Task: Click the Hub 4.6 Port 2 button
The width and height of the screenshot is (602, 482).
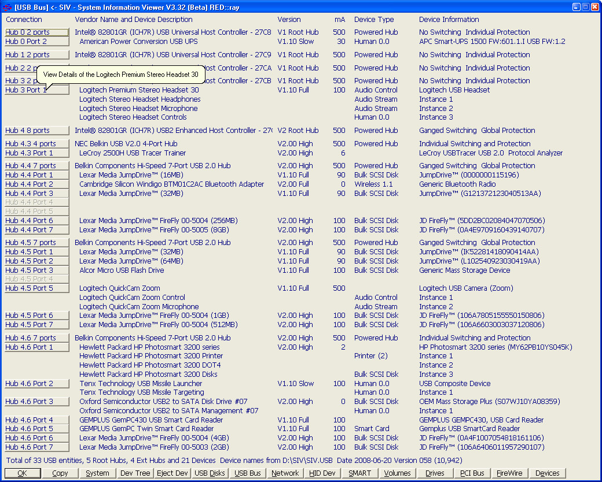Action: (x=37, y=383)
